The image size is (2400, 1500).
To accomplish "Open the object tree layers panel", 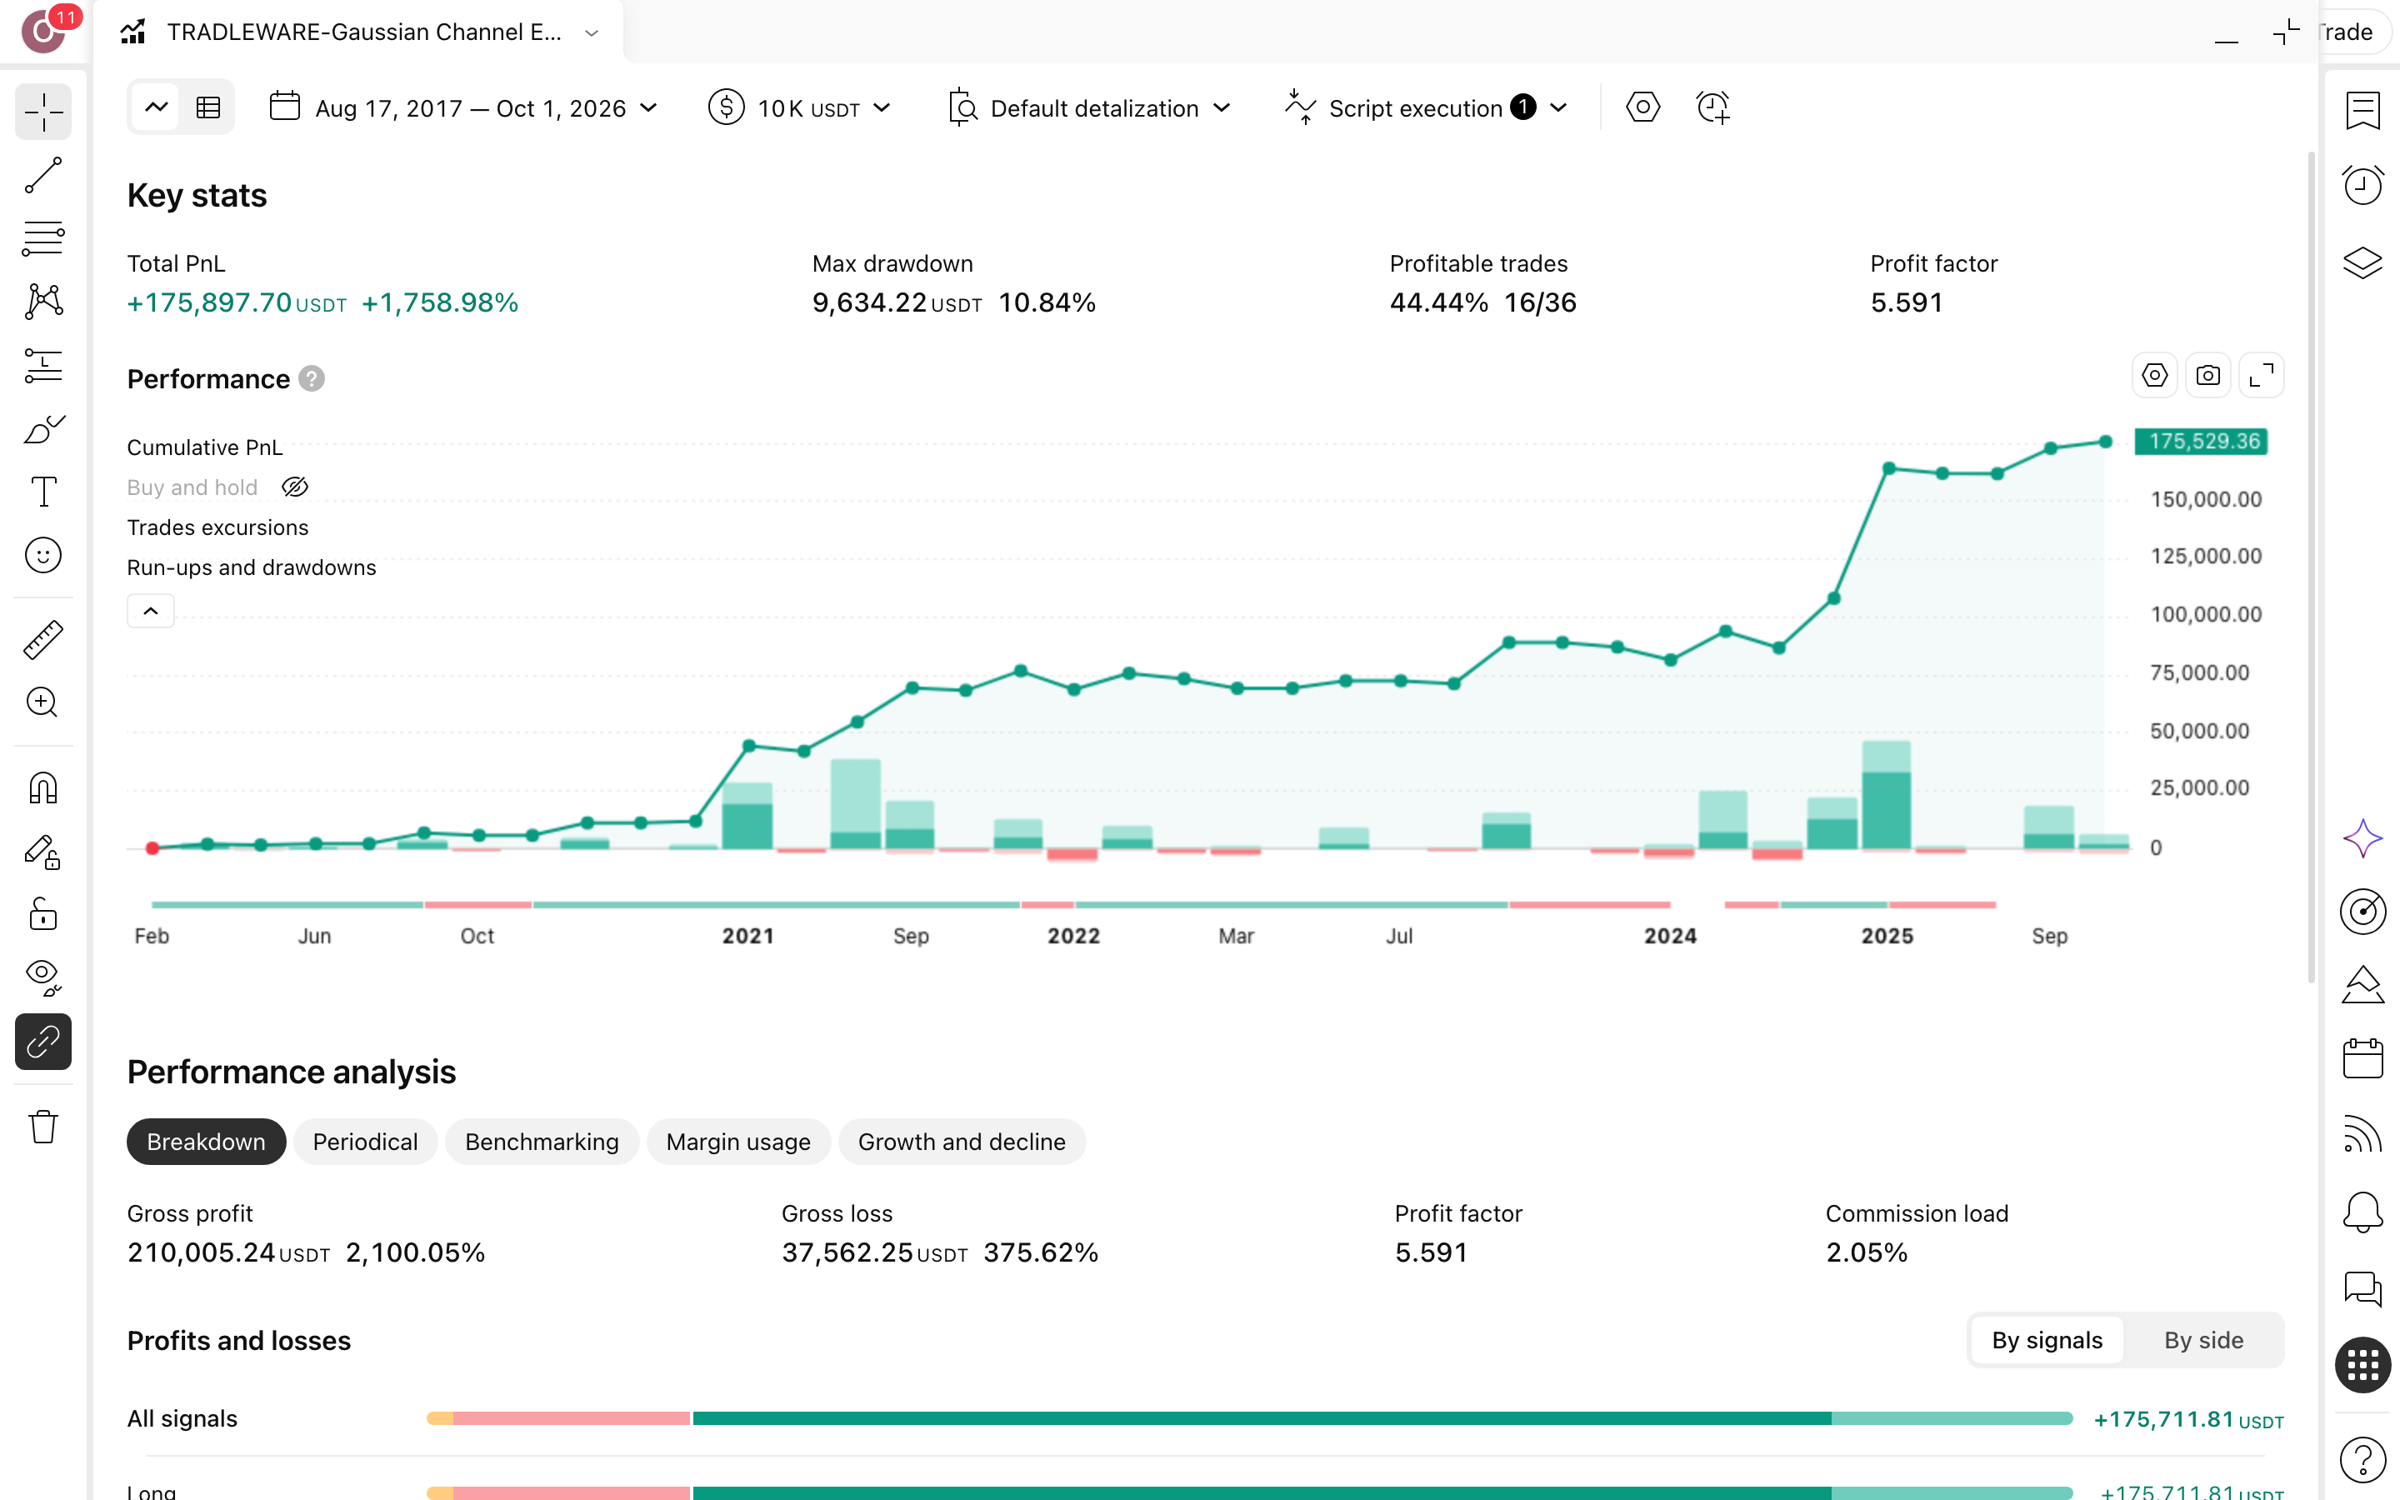I will coord(2362,262).
